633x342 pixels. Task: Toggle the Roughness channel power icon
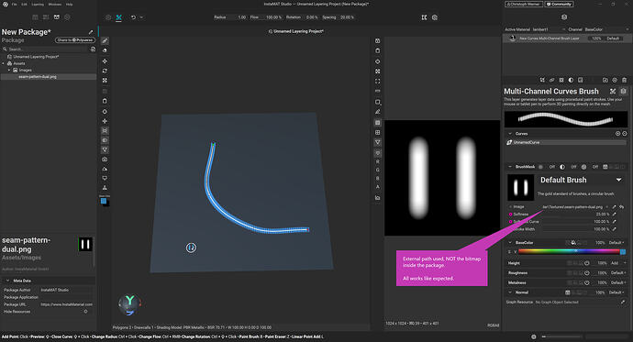click(586, 273)
